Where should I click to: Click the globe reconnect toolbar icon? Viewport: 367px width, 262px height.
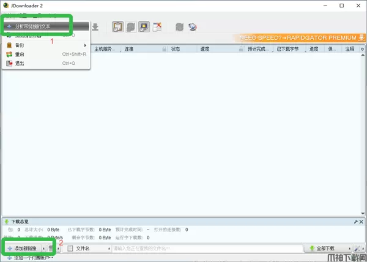coord(193,27)
